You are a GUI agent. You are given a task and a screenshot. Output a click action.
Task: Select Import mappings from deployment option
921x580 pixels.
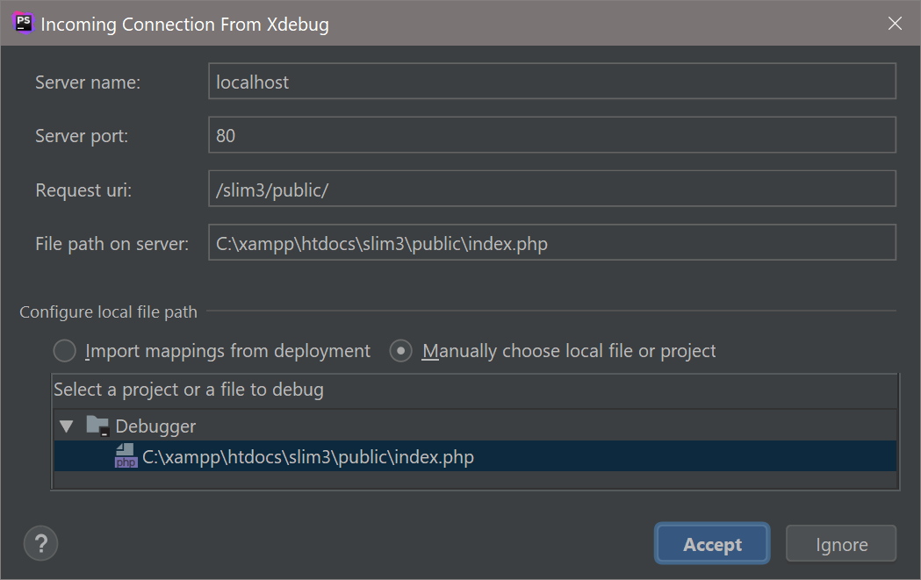coord(65,351)
